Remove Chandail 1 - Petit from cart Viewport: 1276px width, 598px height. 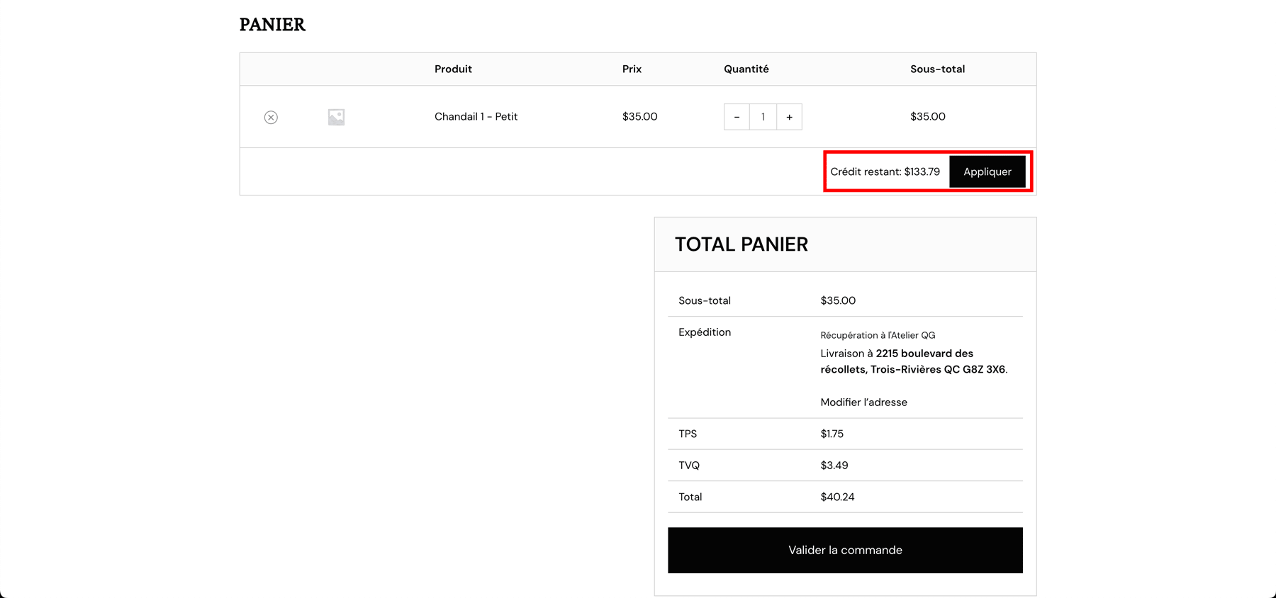[x=271, y=118]
